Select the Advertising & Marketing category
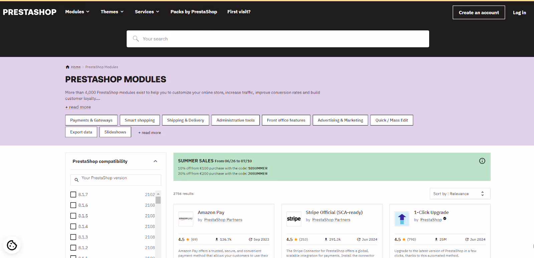 pos(340,120)
